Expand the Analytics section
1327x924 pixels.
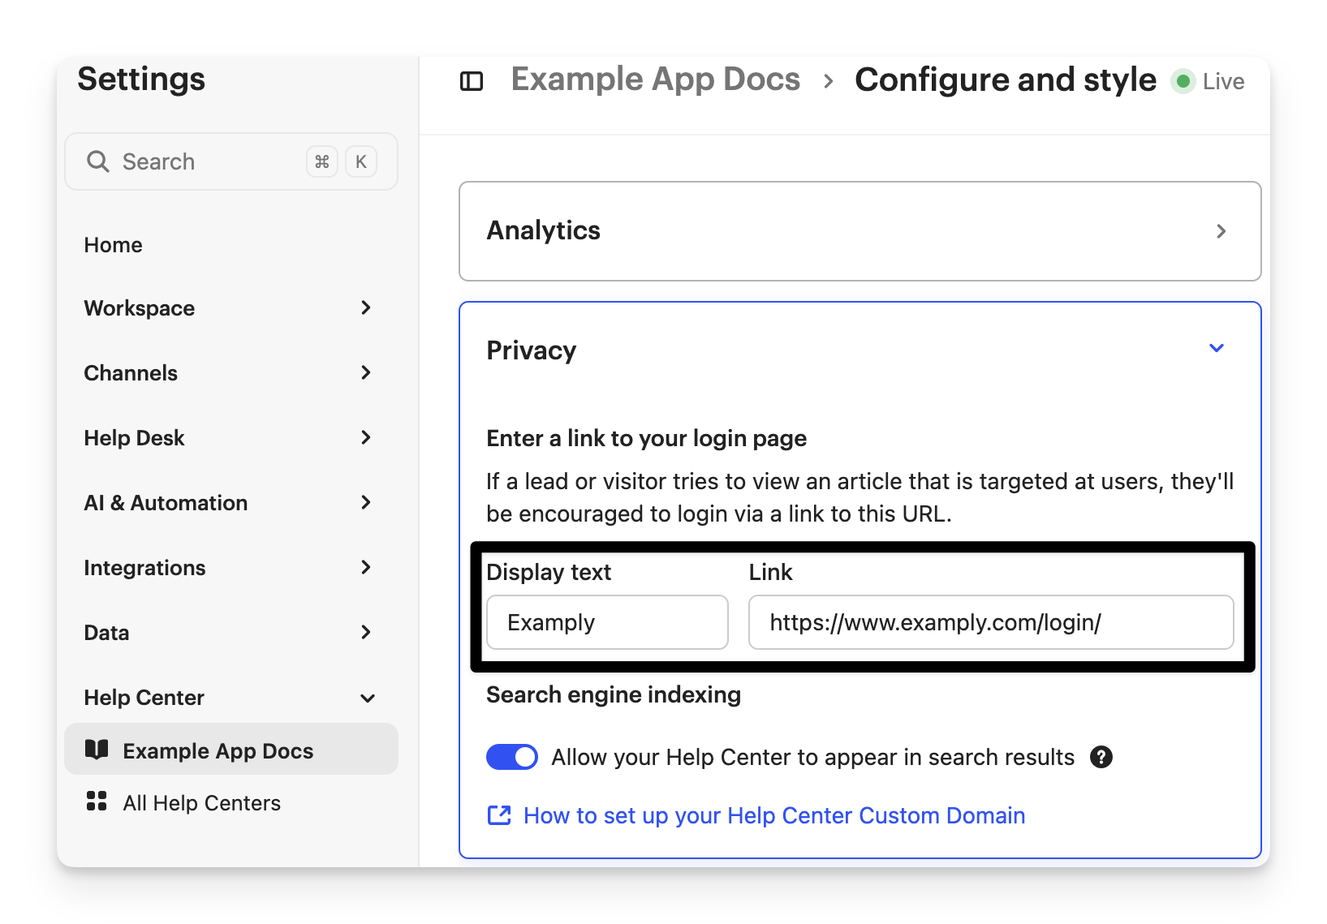(x=1221, y=231)
